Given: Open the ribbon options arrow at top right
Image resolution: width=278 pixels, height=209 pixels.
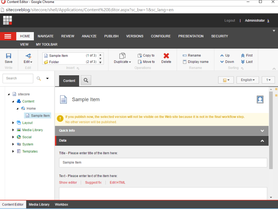Looking at the screenshot, I should click(274, 31).
